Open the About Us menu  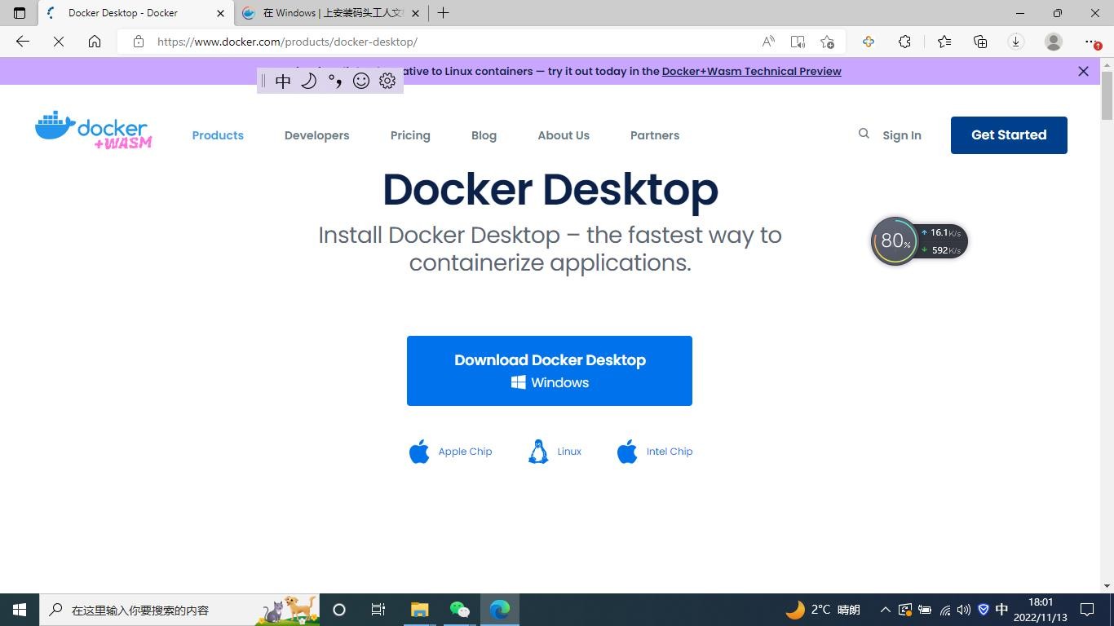[564, 135]
